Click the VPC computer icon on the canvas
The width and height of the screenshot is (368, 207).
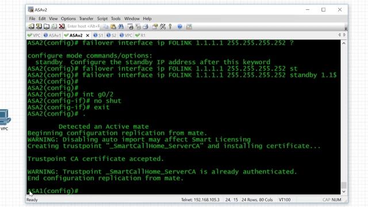5,117
